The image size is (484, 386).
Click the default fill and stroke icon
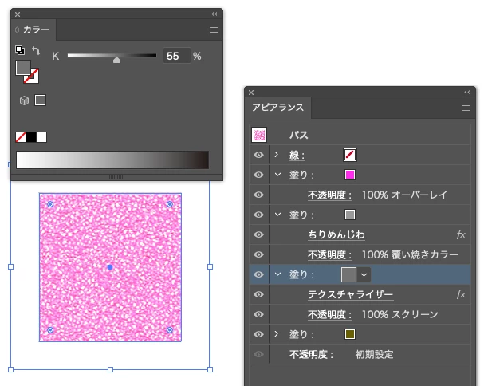pos(20,49)
